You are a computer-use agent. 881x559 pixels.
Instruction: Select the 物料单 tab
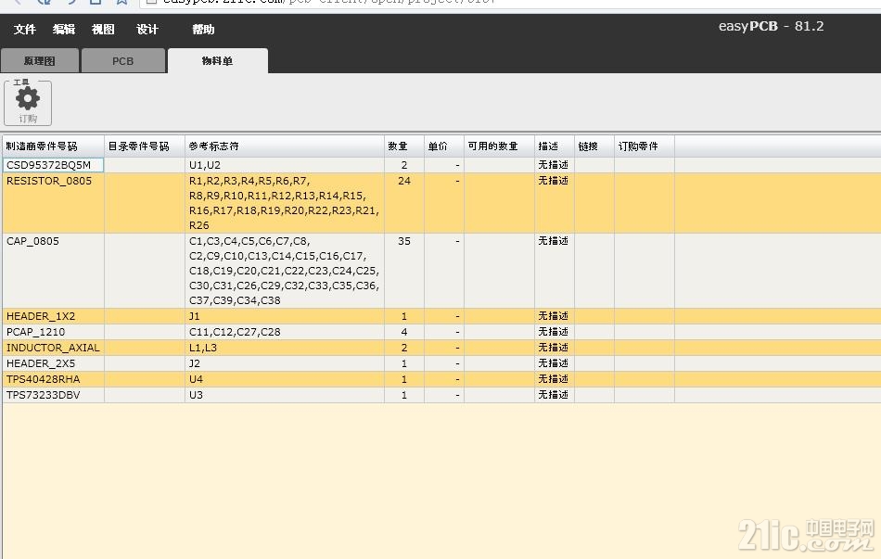click(217, 60)
